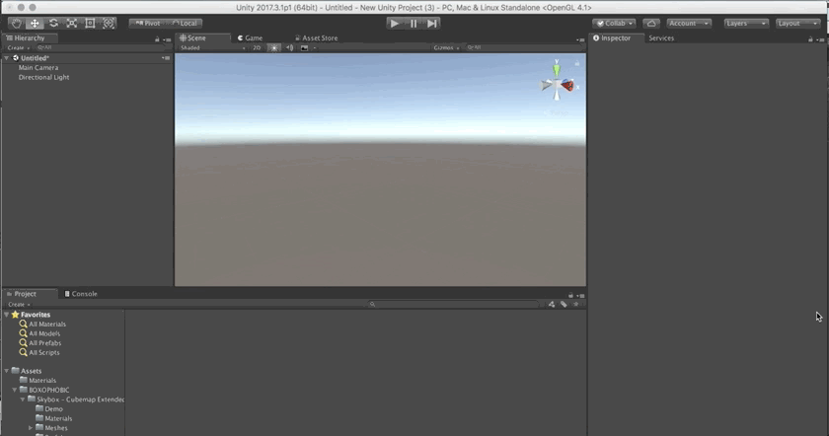Open the Shaded draw mode dropdown
The height and width of the screenshot is (436, 829).
(213, 47)
